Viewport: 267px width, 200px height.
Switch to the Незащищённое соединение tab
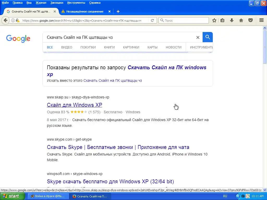point(85,11)
